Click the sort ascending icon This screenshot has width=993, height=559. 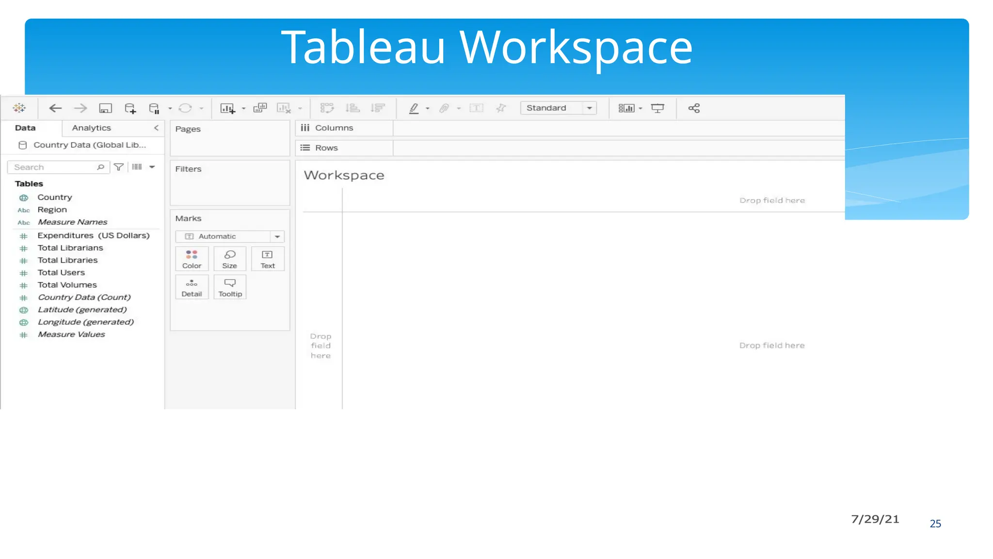pyautogui.click(x=352, y=108)
